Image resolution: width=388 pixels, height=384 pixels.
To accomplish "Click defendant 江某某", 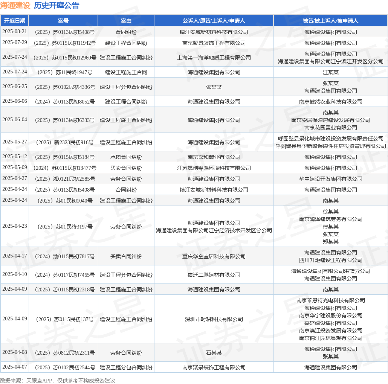I will tap(331, 72).
